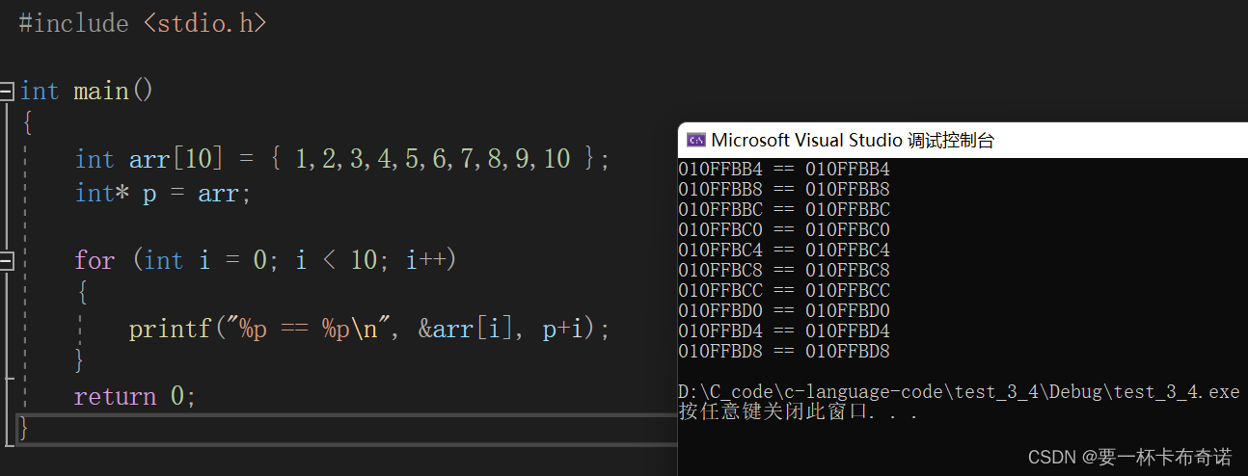Screen dimensions: 1248x476
Task: Click the console output line 010FFBC0
Action: [784, 229]
